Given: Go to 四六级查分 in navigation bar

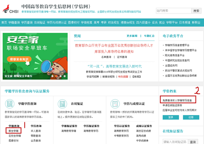Looking at the screenshot, I should click(x=143, y=23).
